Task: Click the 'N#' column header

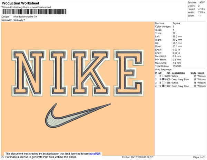Action: (x=160, y=73)
